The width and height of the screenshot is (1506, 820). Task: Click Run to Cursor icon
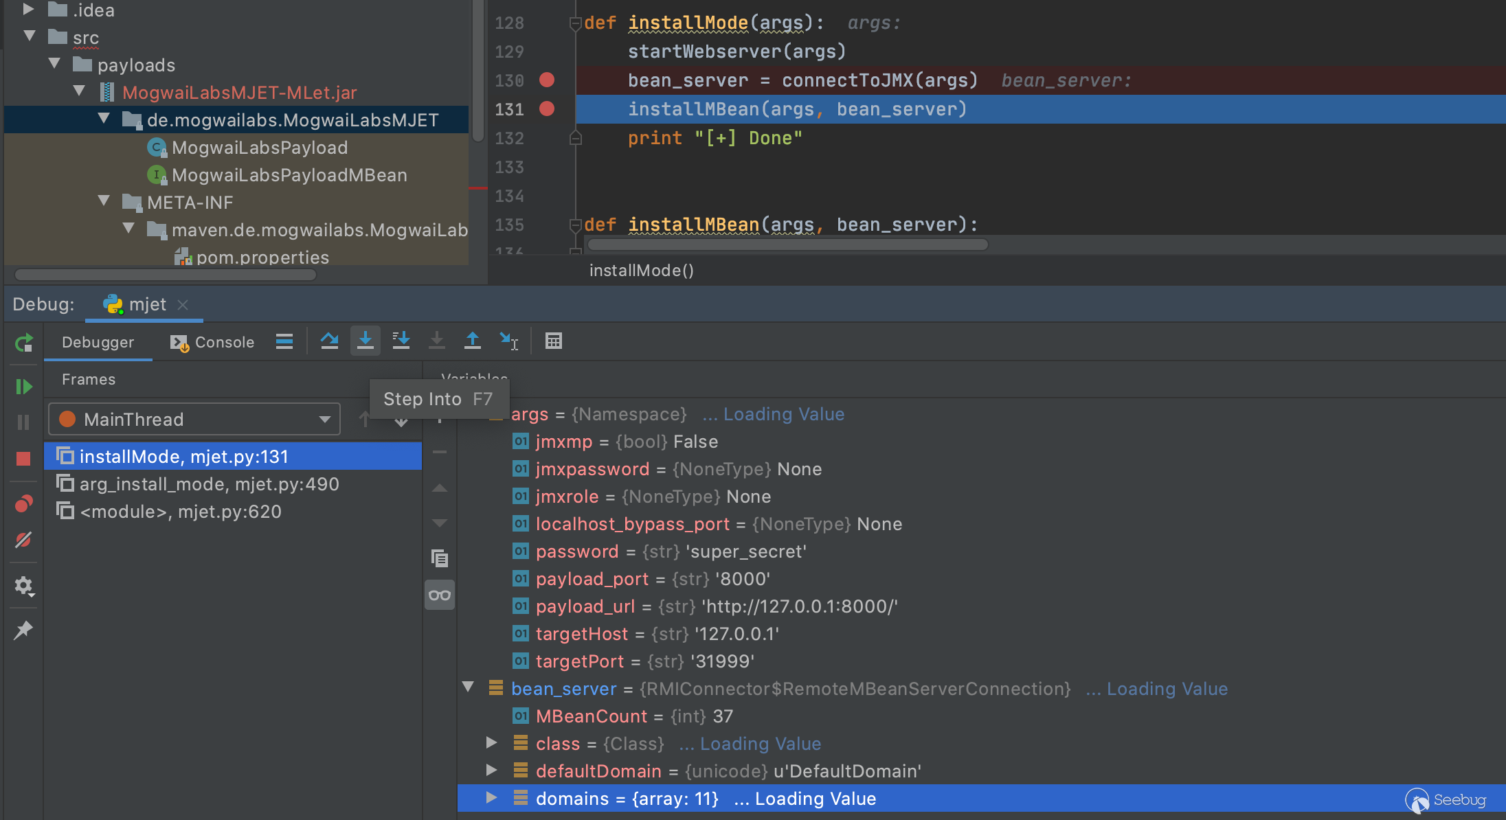509,341
